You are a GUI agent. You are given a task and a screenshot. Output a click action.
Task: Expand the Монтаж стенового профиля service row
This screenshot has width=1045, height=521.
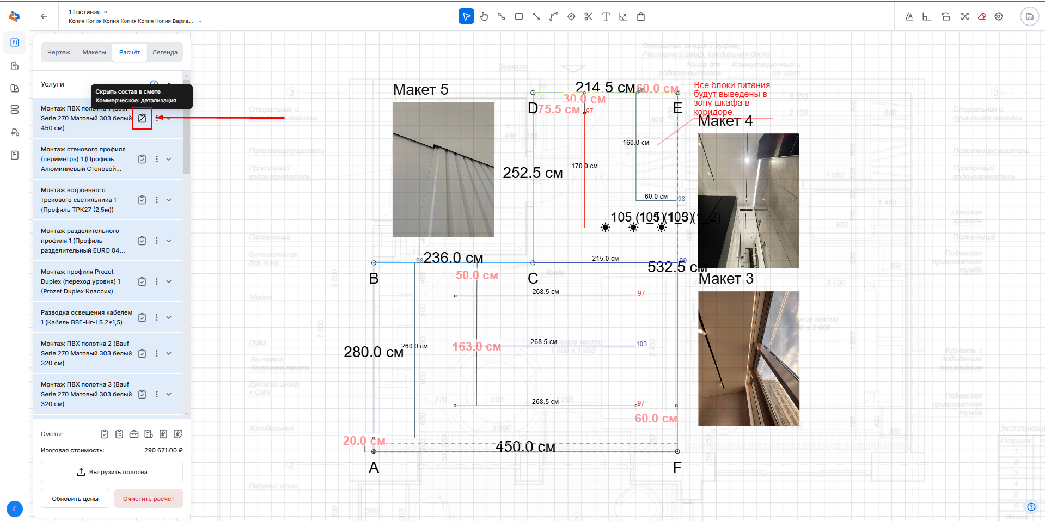pyautogui.click(x=169, y=159)
